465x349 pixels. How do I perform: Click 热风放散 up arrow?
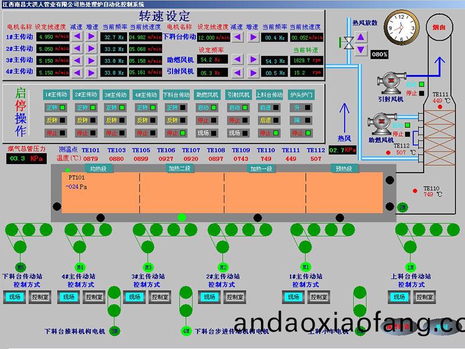[361, 37]
